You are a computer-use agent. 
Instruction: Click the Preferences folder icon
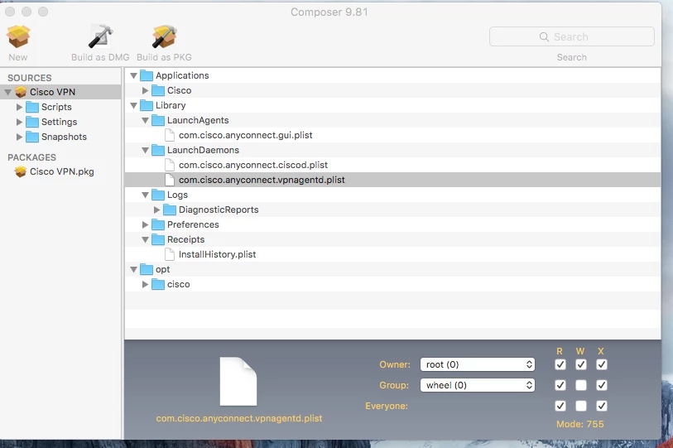pyautogui.click(x=158, y=224)
